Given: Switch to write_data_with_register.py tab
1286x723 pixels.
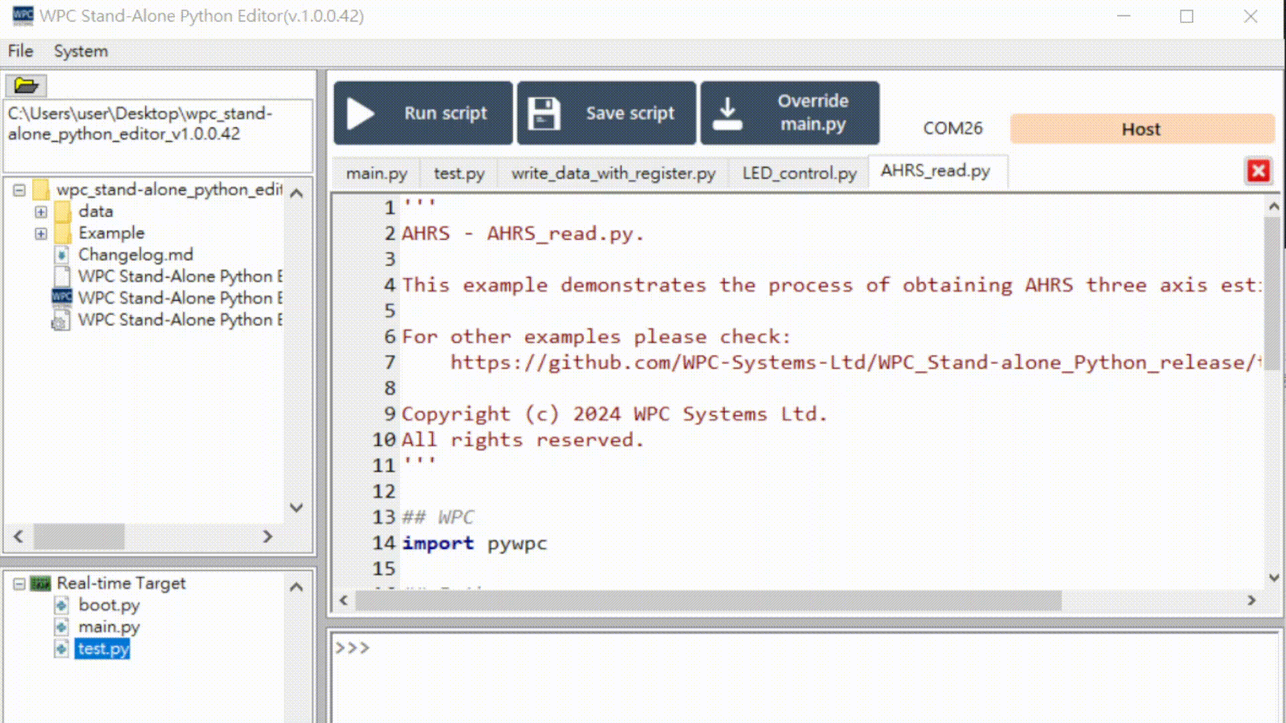Looking at the screenshot, I should point(613,173).
